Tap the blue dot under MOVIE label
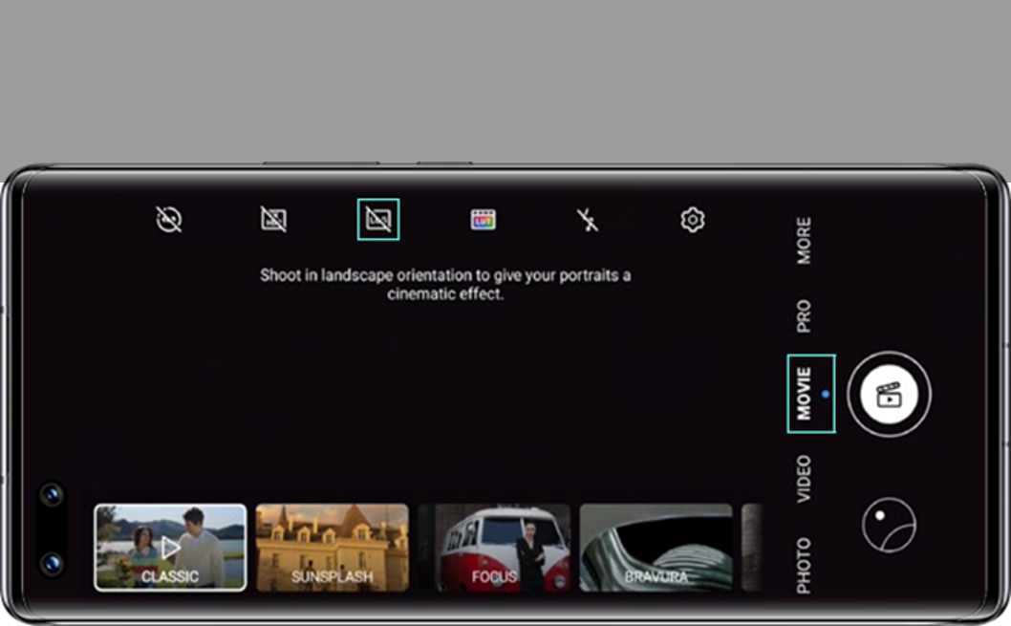The width and height of the screenshot is (1011, 626). (826, 394)
